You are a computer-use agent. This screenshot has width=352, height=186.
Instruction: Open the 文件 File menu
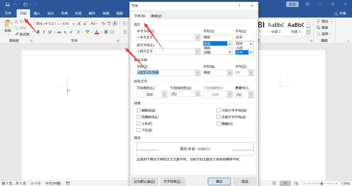pos(8,14)
